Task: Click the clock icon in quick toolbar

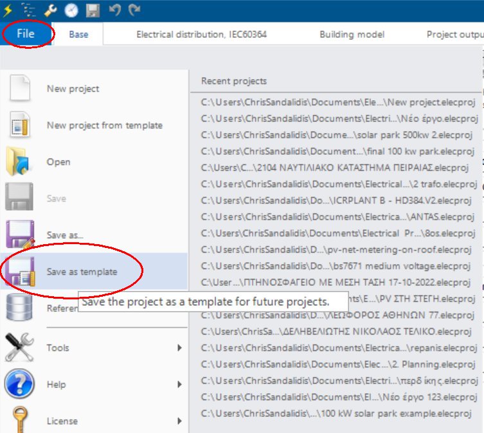Action: tap(71, 10)
